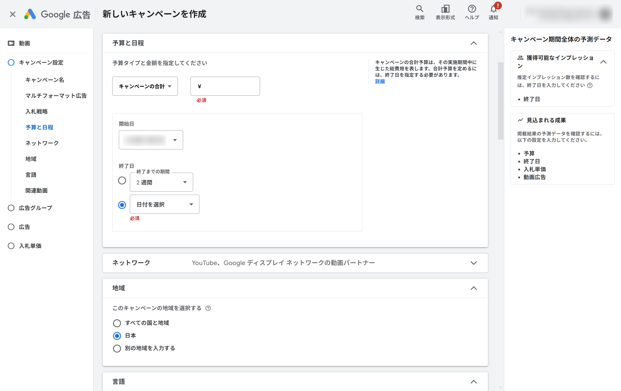Select the 日付を選択 radio button
This screenshot has width=621, height=391.
(x=122, y=205)
